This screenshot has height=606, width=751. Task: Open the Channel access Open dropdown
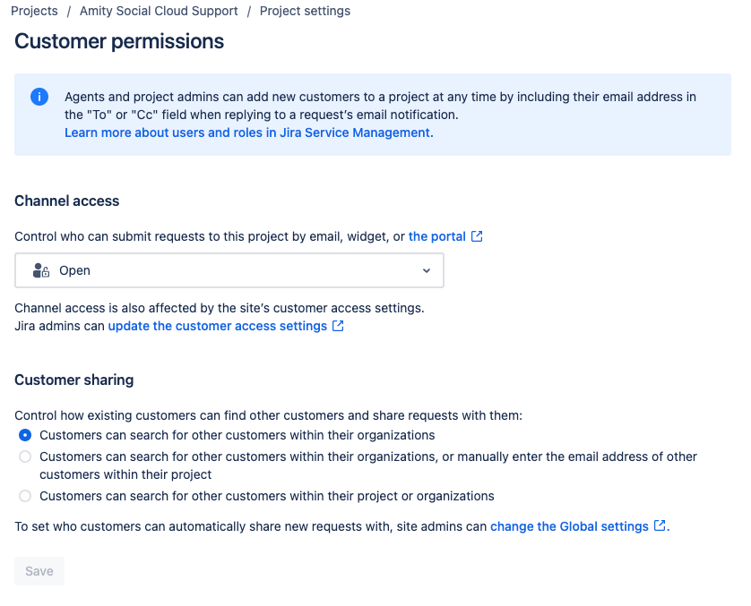(x=229, y=270)
